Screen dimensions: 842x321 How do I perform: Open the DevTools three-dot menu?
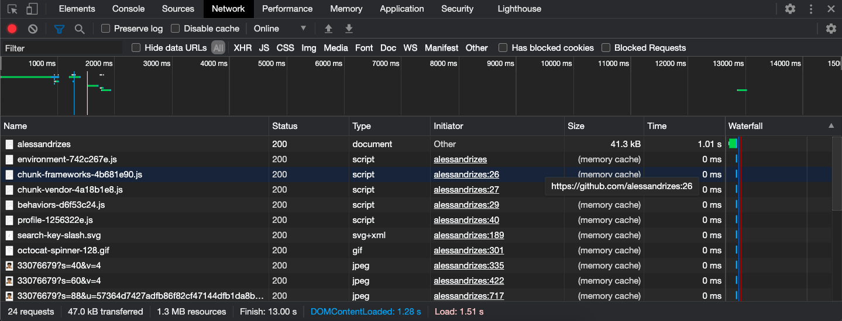point(811,9)
